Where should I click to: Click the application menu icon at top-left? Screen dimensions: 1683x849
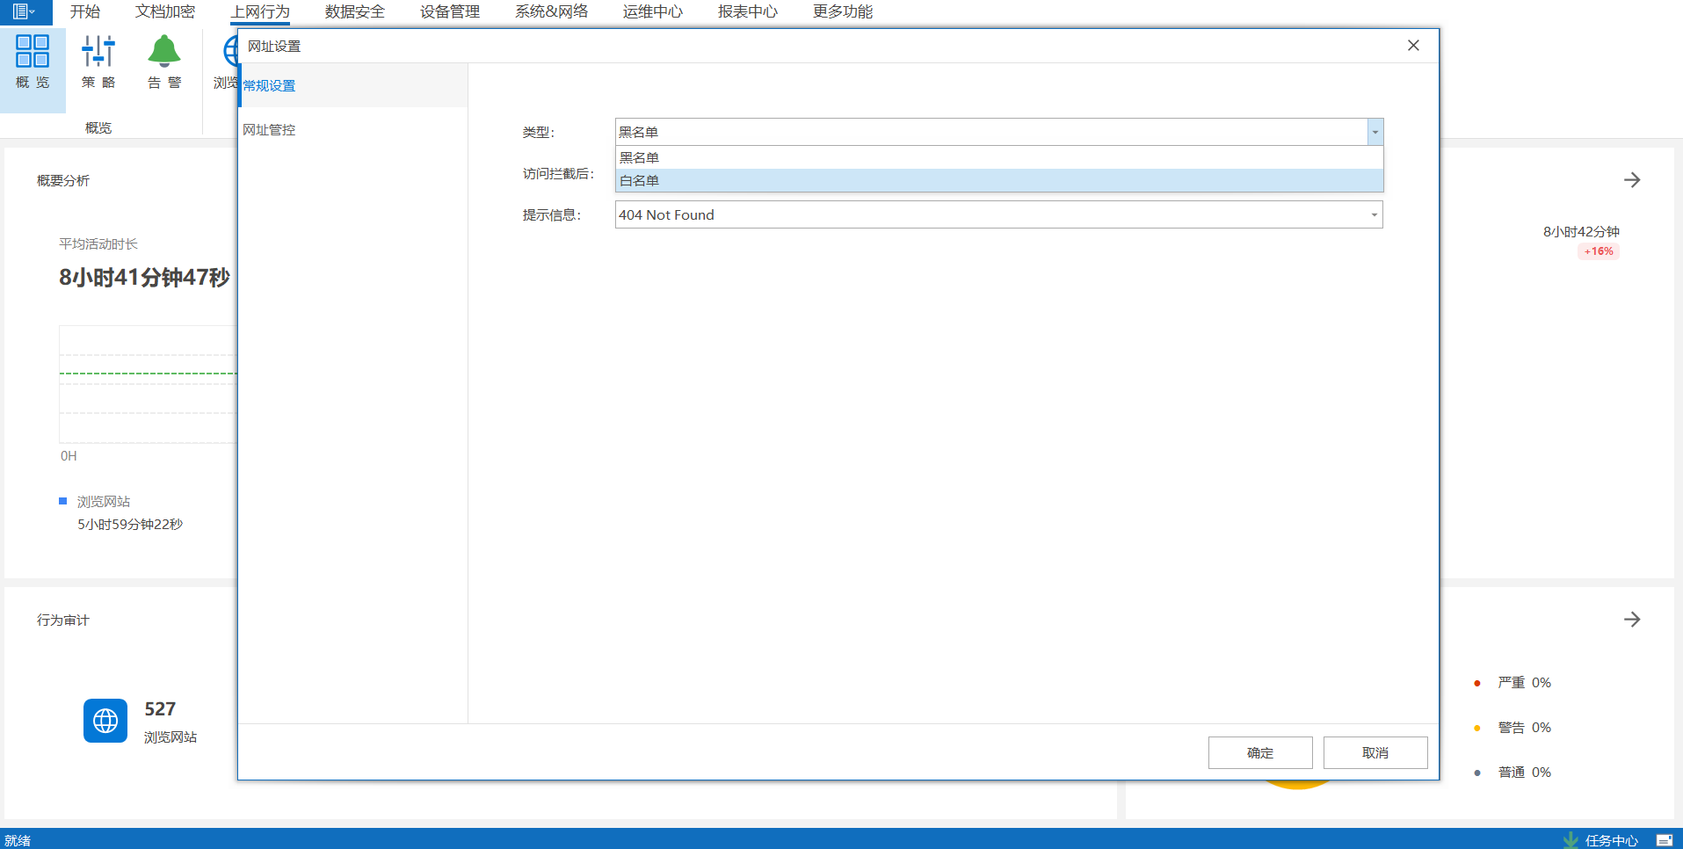coord(23,11)
